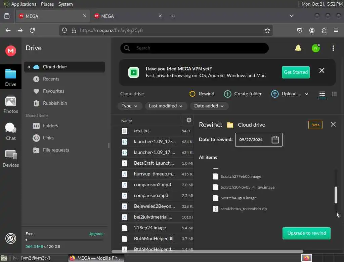Click the browser reload button
344x262 pixels.
click(x=32, y=30)
